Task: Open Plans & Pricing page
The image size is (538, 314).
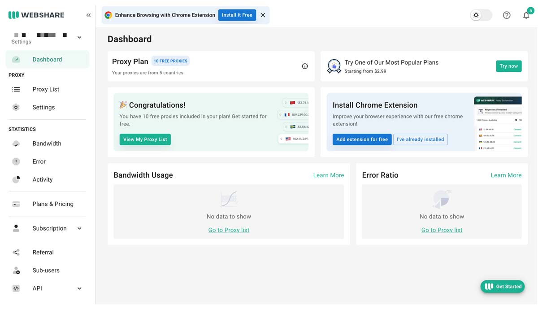Action: point(52,204)
